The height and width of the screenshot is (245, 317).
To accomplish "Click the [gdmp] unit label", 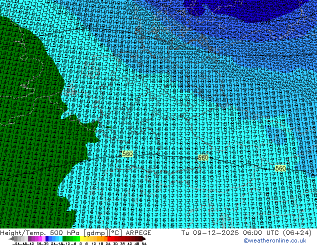I will (95, 233).
